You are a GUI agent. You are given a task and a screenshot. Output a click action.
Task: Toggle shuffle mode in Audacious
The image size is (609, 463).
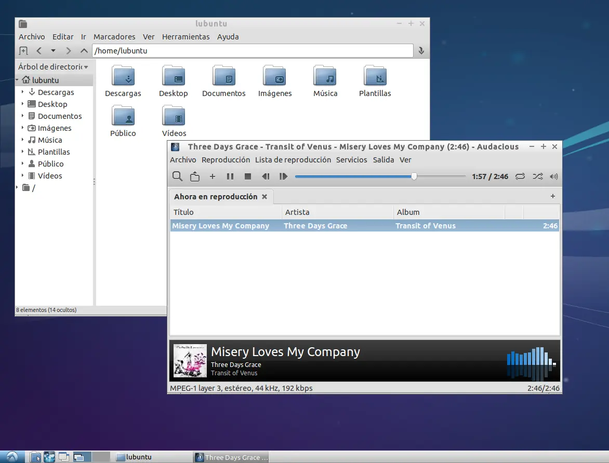tap(537, 176)
